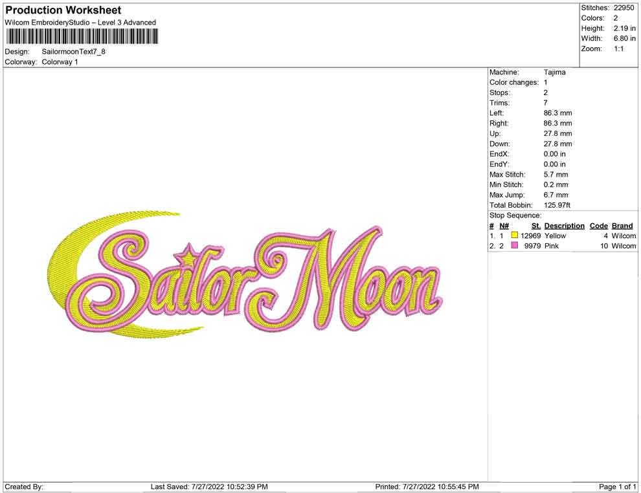Click the 'Brand' column header
641x493 pixels.
tap(622, 226)
